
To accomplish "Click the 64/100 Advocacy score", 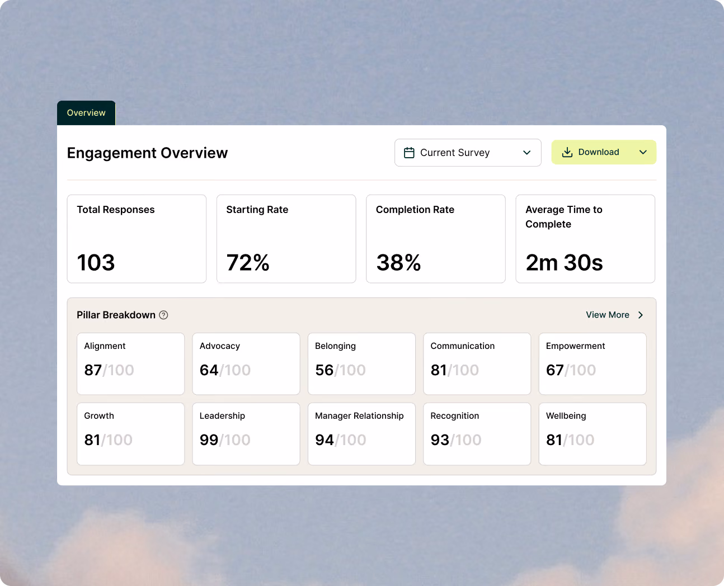I will click(225, 370).
